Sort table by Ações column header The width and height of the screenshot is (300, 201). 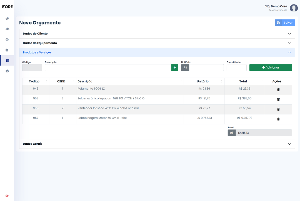[x=278, y=81]
